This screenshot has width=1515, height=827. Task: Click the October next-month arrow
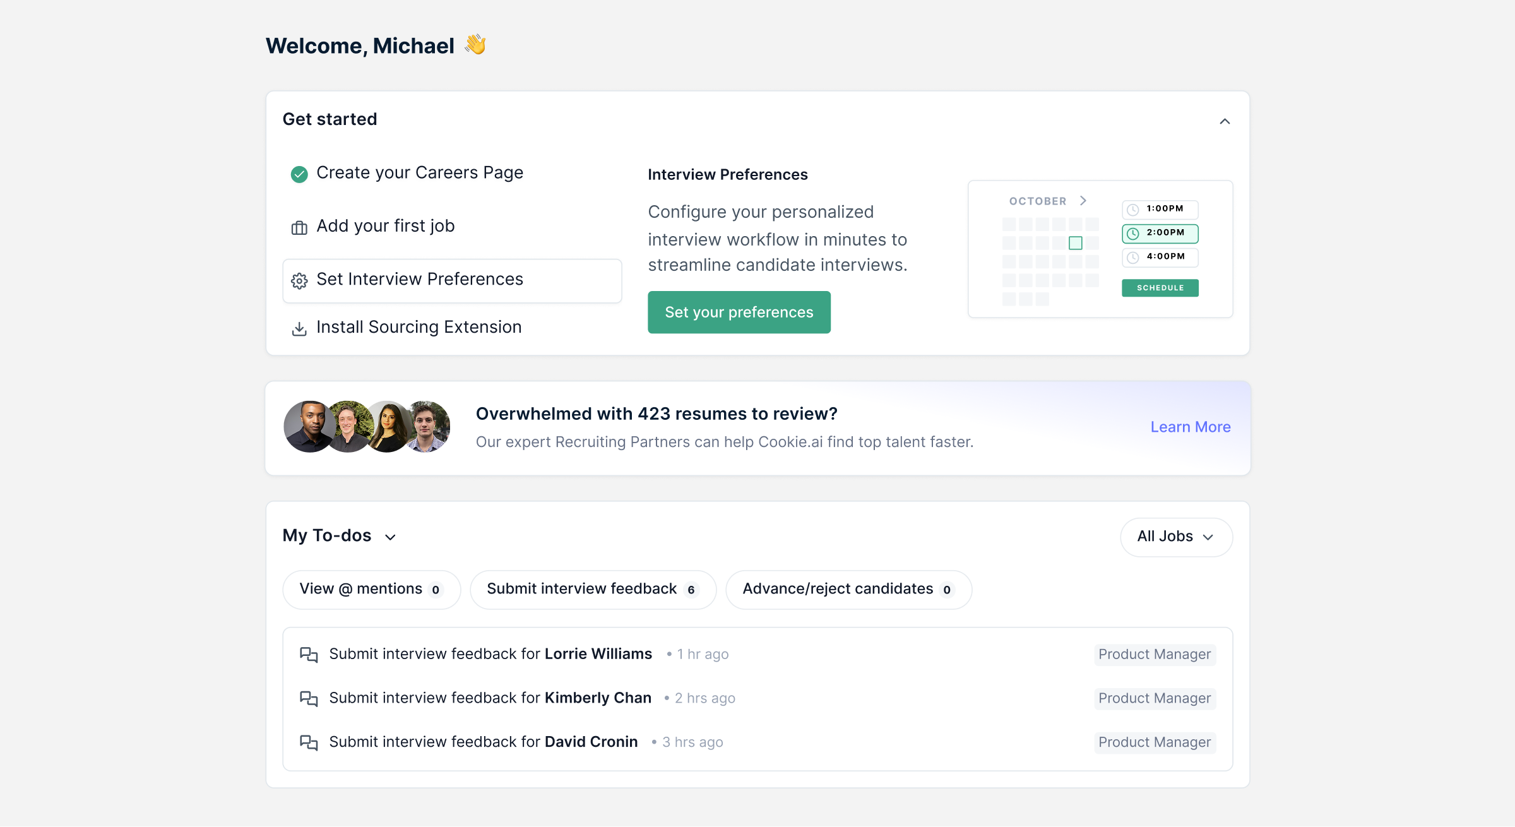(x=1083, y=201)
